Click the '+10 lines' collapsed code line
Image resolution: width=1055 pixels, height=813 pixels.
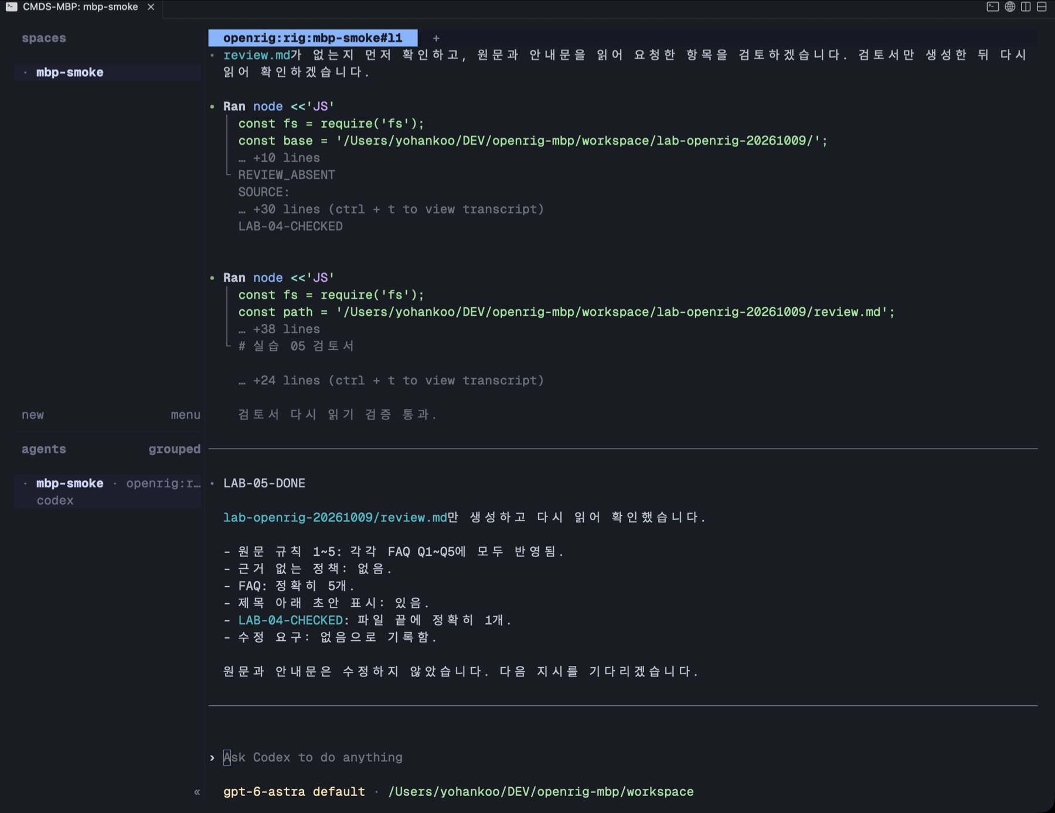point(279,158)
